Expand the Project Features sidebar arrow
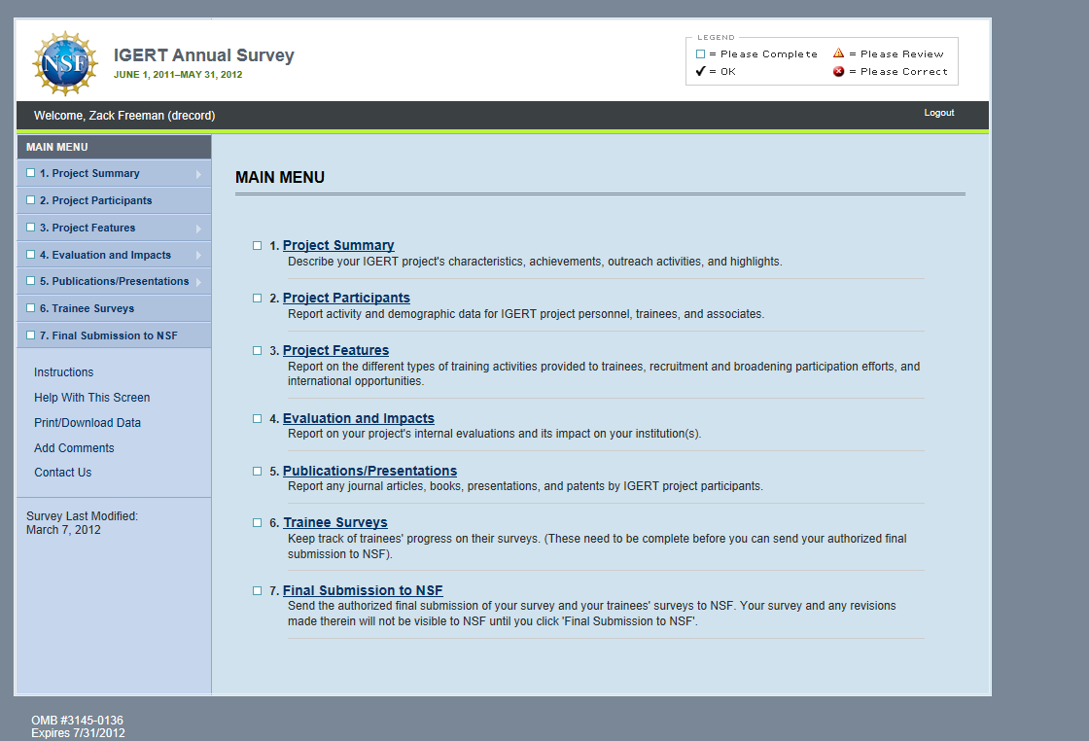 (x=198, y=229)
